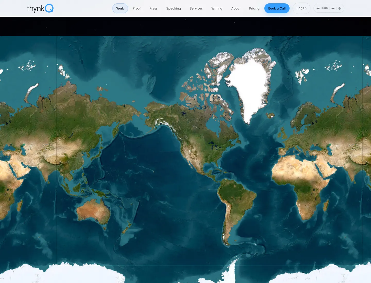The width and height of the screenshot is (371, 283).
Task: Navigate to Speaking
Action: (174, 8)
